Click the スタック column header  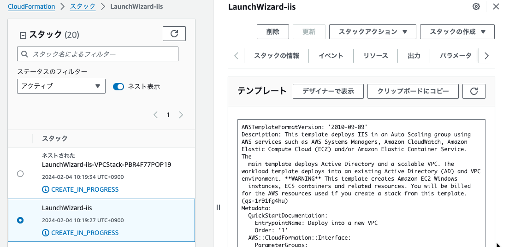pos(55,139)
